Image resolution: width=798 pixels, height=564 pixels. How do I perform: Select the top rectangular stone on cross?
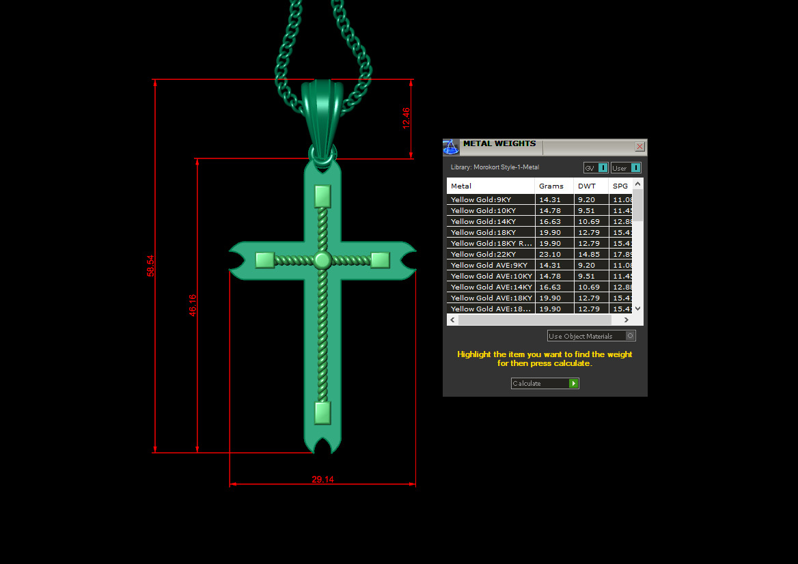[x=322, y=196]
